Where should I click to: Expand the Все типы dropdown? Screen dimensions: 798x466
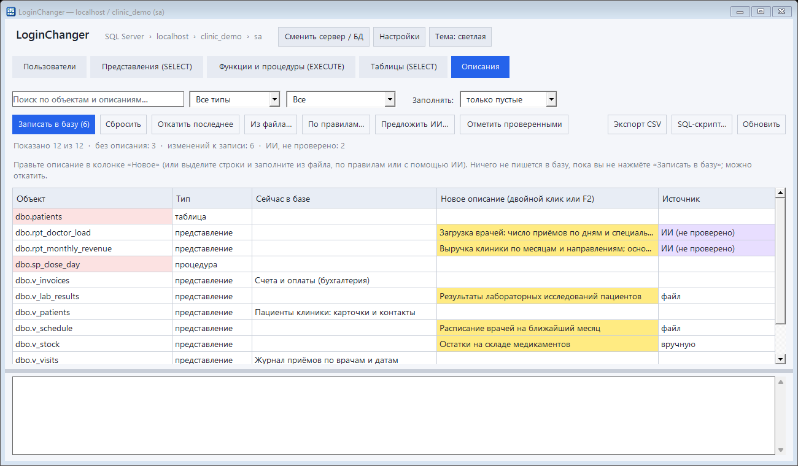[235, 99]
